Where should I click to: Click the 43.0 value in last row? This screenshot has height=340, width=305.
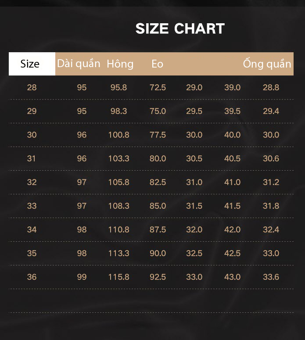click(232, 277)
